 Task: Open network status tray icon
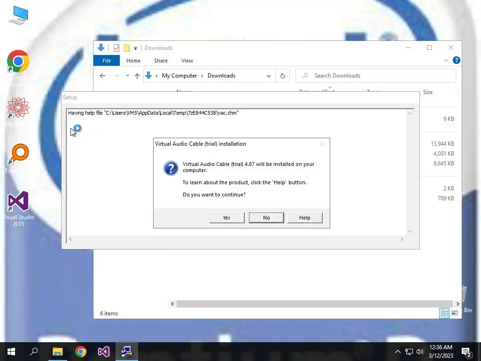point(409,352)
